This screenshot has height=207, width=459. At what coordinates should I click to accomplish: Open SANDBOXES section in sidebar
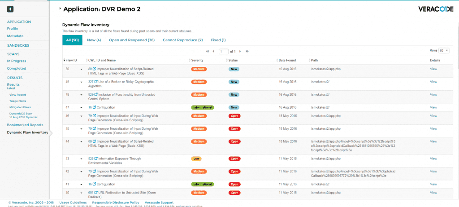tap(18, 45)
